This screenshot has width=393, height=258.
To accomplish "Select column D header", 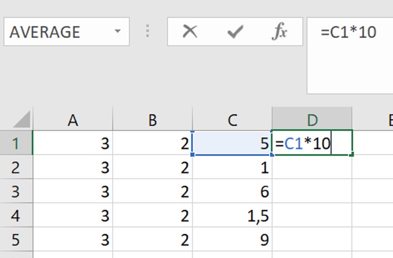I will pos(312,120).
